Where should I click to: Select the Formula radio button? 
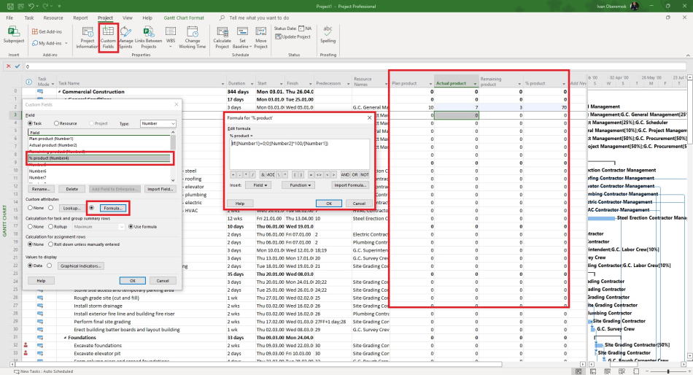click(x=91, y=208)
